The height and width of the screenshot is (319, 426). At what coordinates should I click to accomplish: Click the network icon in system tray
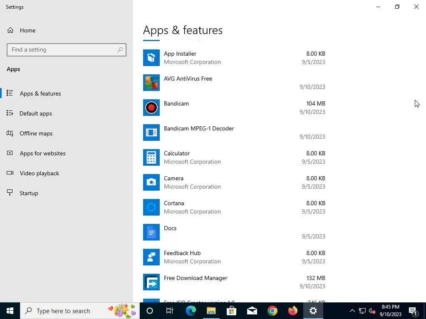362,311
